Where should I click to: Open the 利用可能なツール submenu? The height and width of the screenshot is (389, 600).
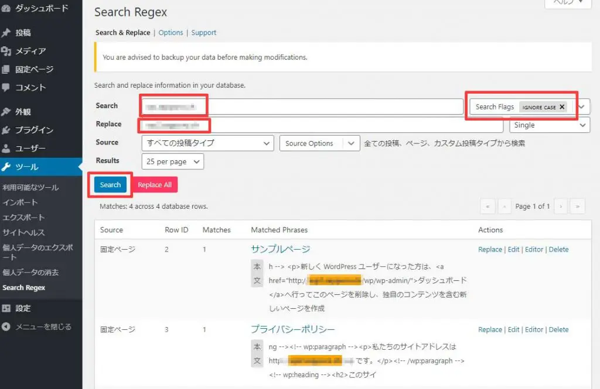click(30, 187)
